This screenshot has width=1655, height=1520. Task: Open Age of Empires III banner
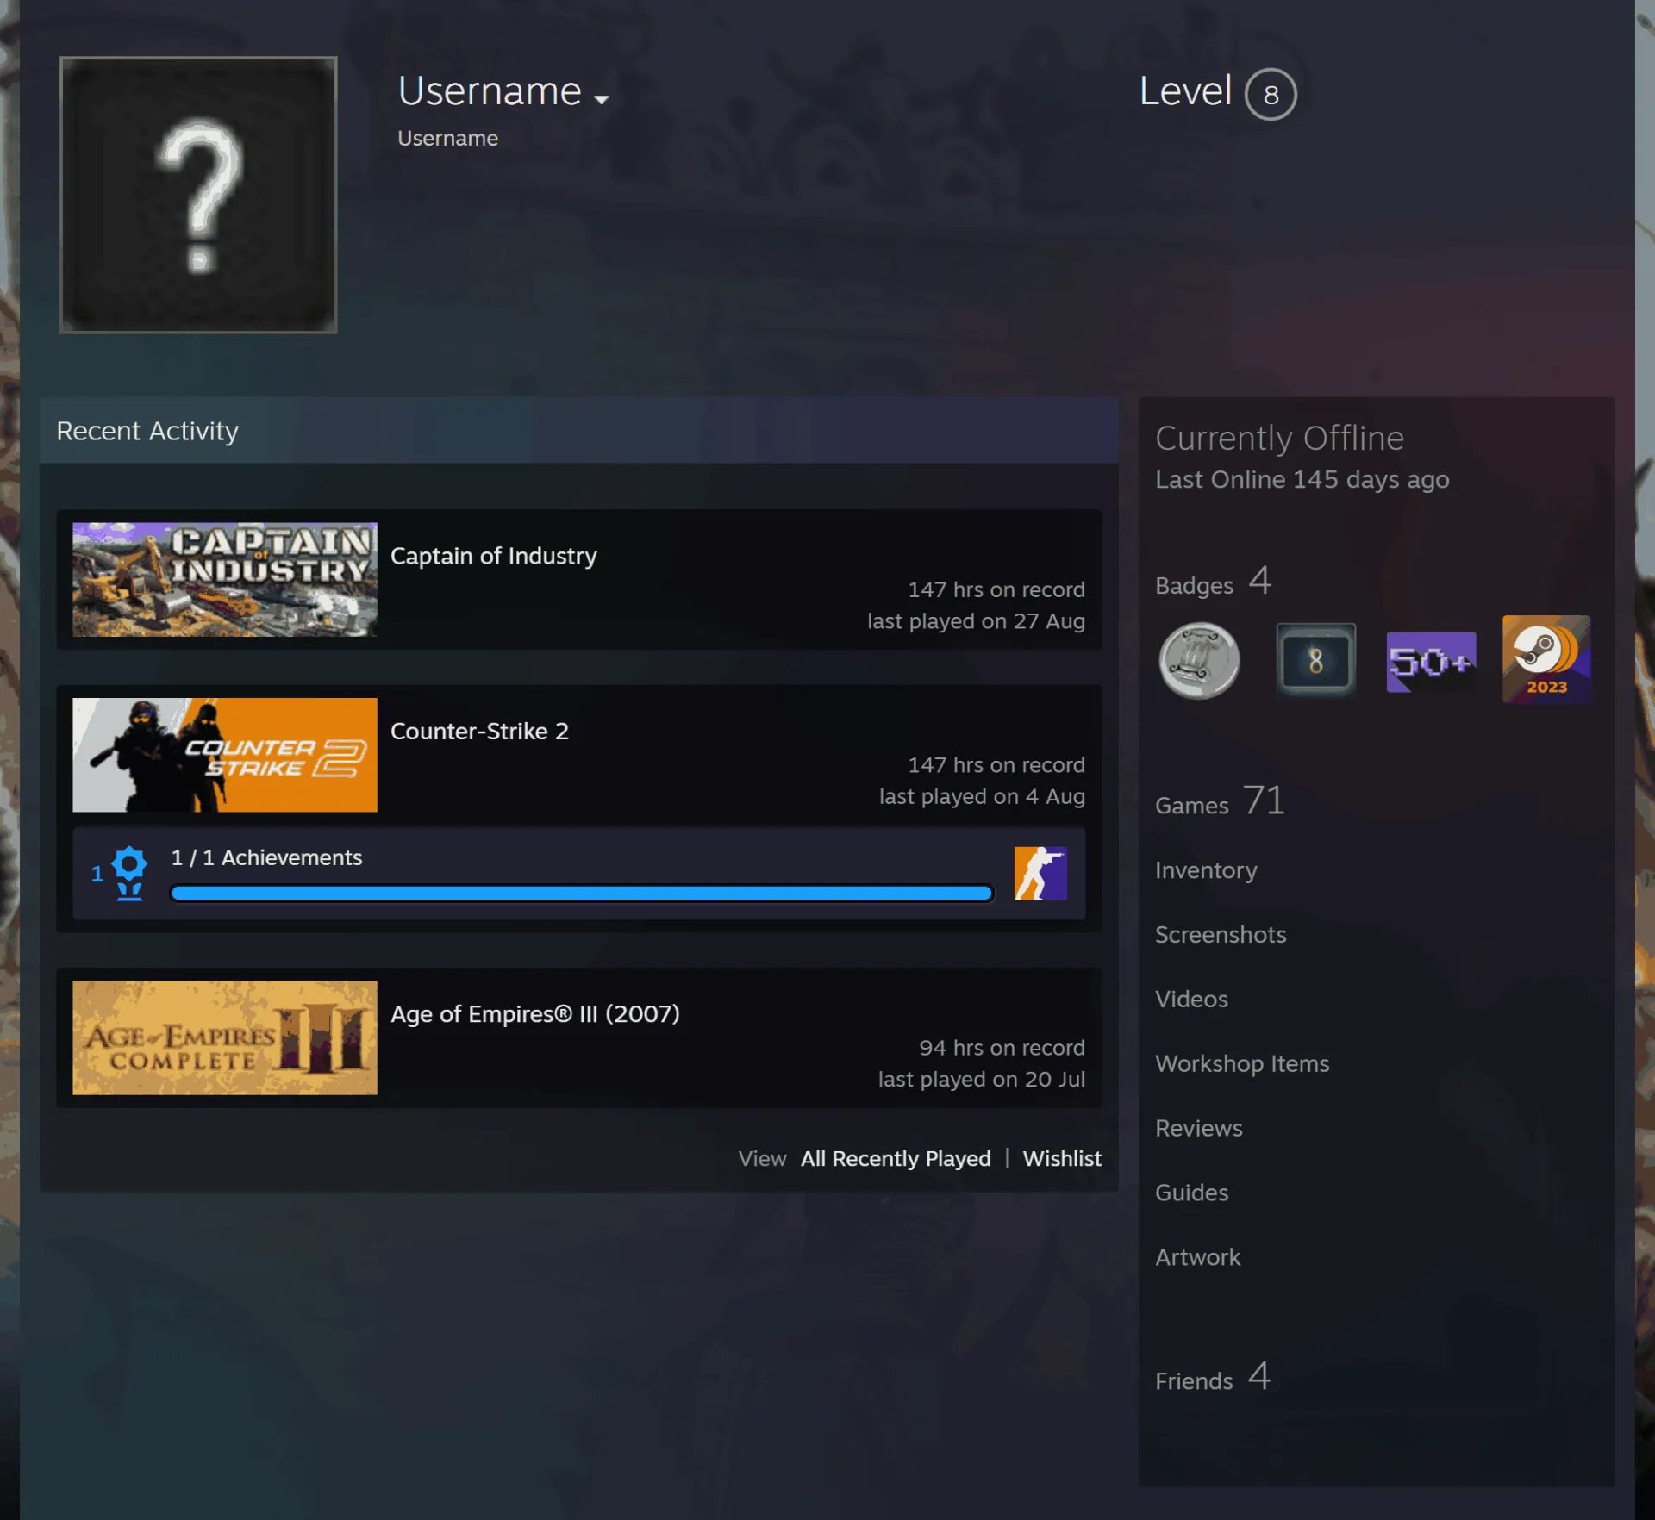pyautogui.click(x=225, y=1037)
